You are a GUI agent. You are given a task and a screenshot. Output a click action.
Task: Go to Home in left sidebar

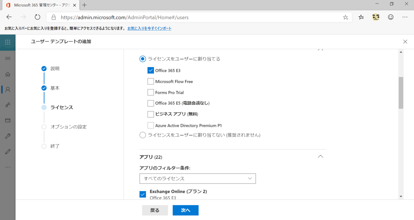[8, 74]
